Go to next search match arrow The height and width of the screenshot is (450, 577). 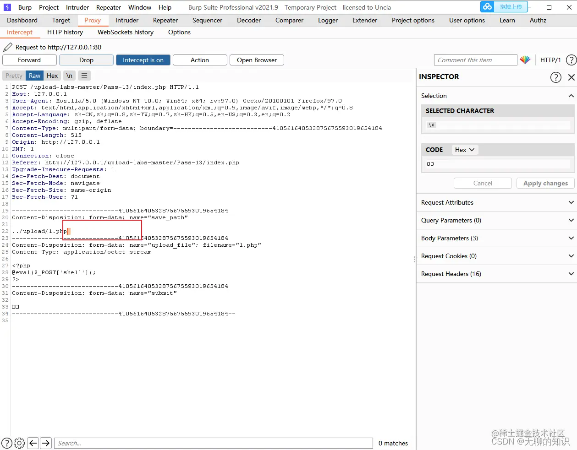point(46,443)
